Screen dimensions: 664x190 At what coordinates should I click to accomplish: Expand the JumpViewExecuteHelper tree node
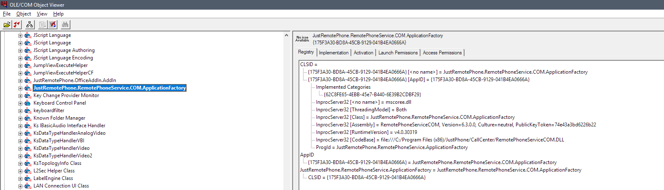[20, 66]
